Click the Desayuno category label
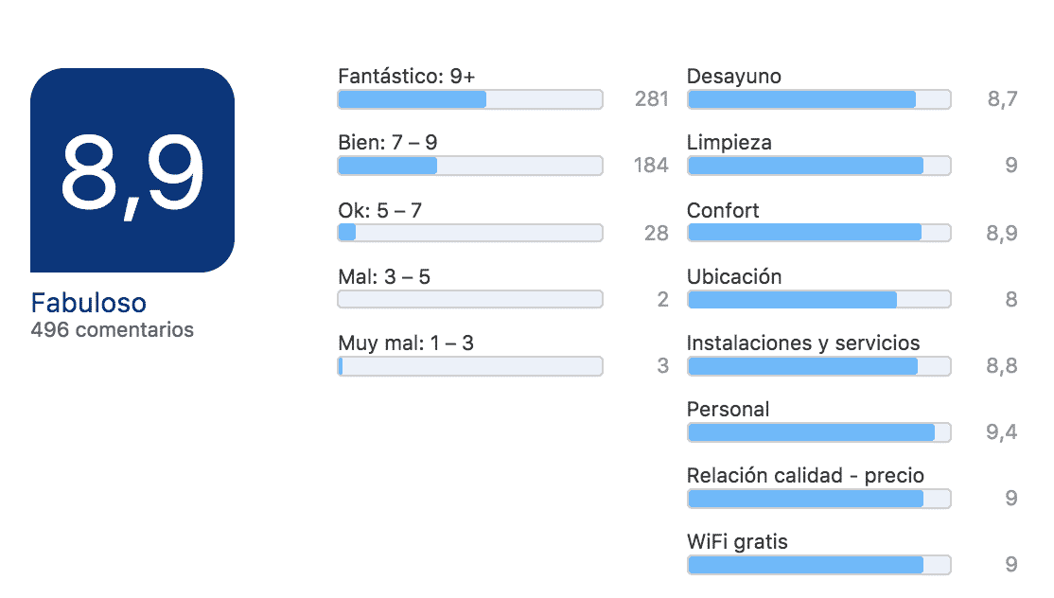 [x=734, y=77]
